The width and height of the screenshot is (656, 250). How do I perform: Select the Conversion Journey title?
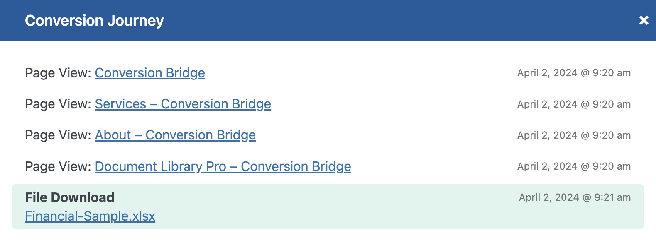[94, 19]
